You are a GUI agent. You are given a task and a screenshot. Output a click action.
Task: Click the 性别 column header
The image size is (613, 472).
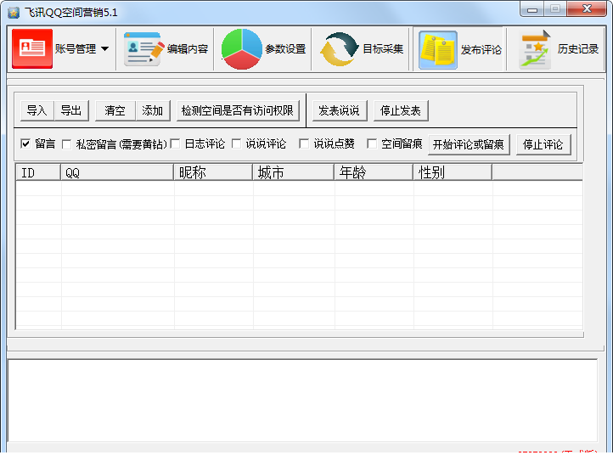(x=453, y=172)
